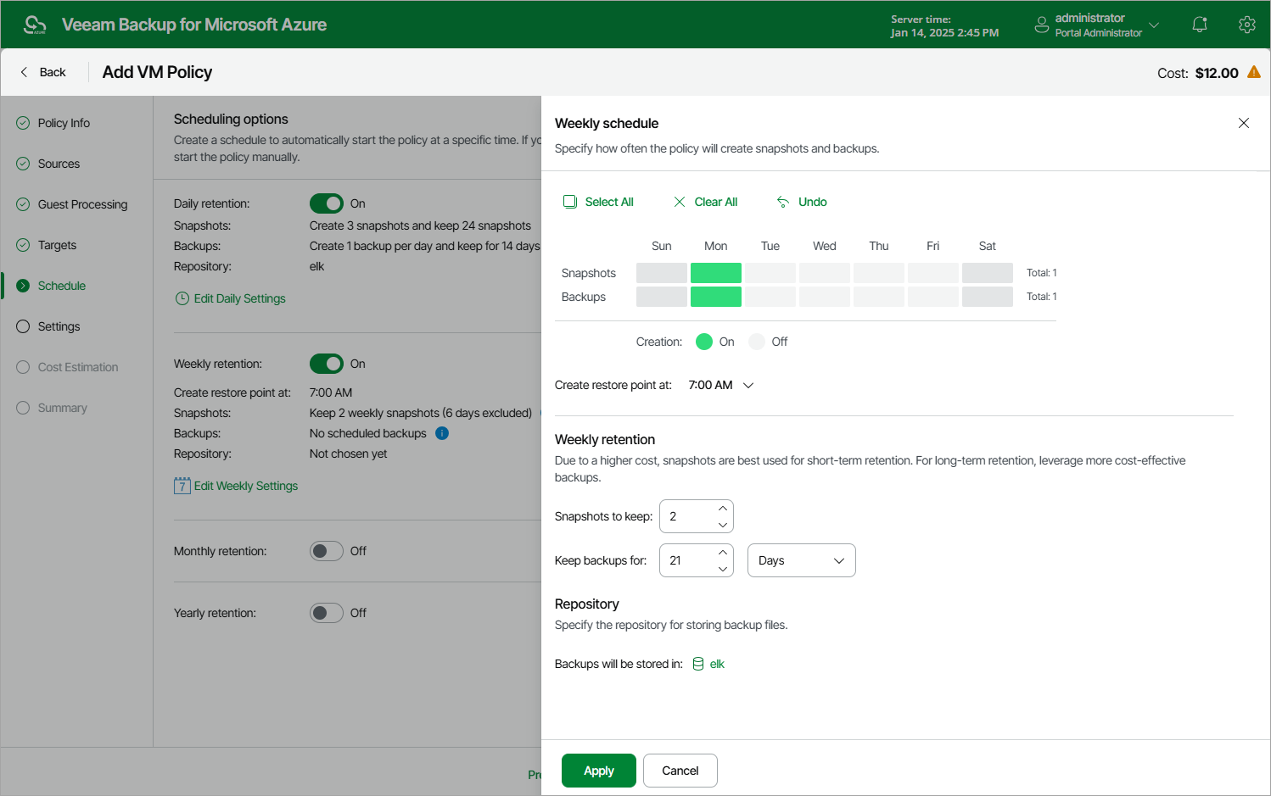This screenshot has height=796, width=1271.
Task: Open the notifications bell icon
Action: 1200,25
